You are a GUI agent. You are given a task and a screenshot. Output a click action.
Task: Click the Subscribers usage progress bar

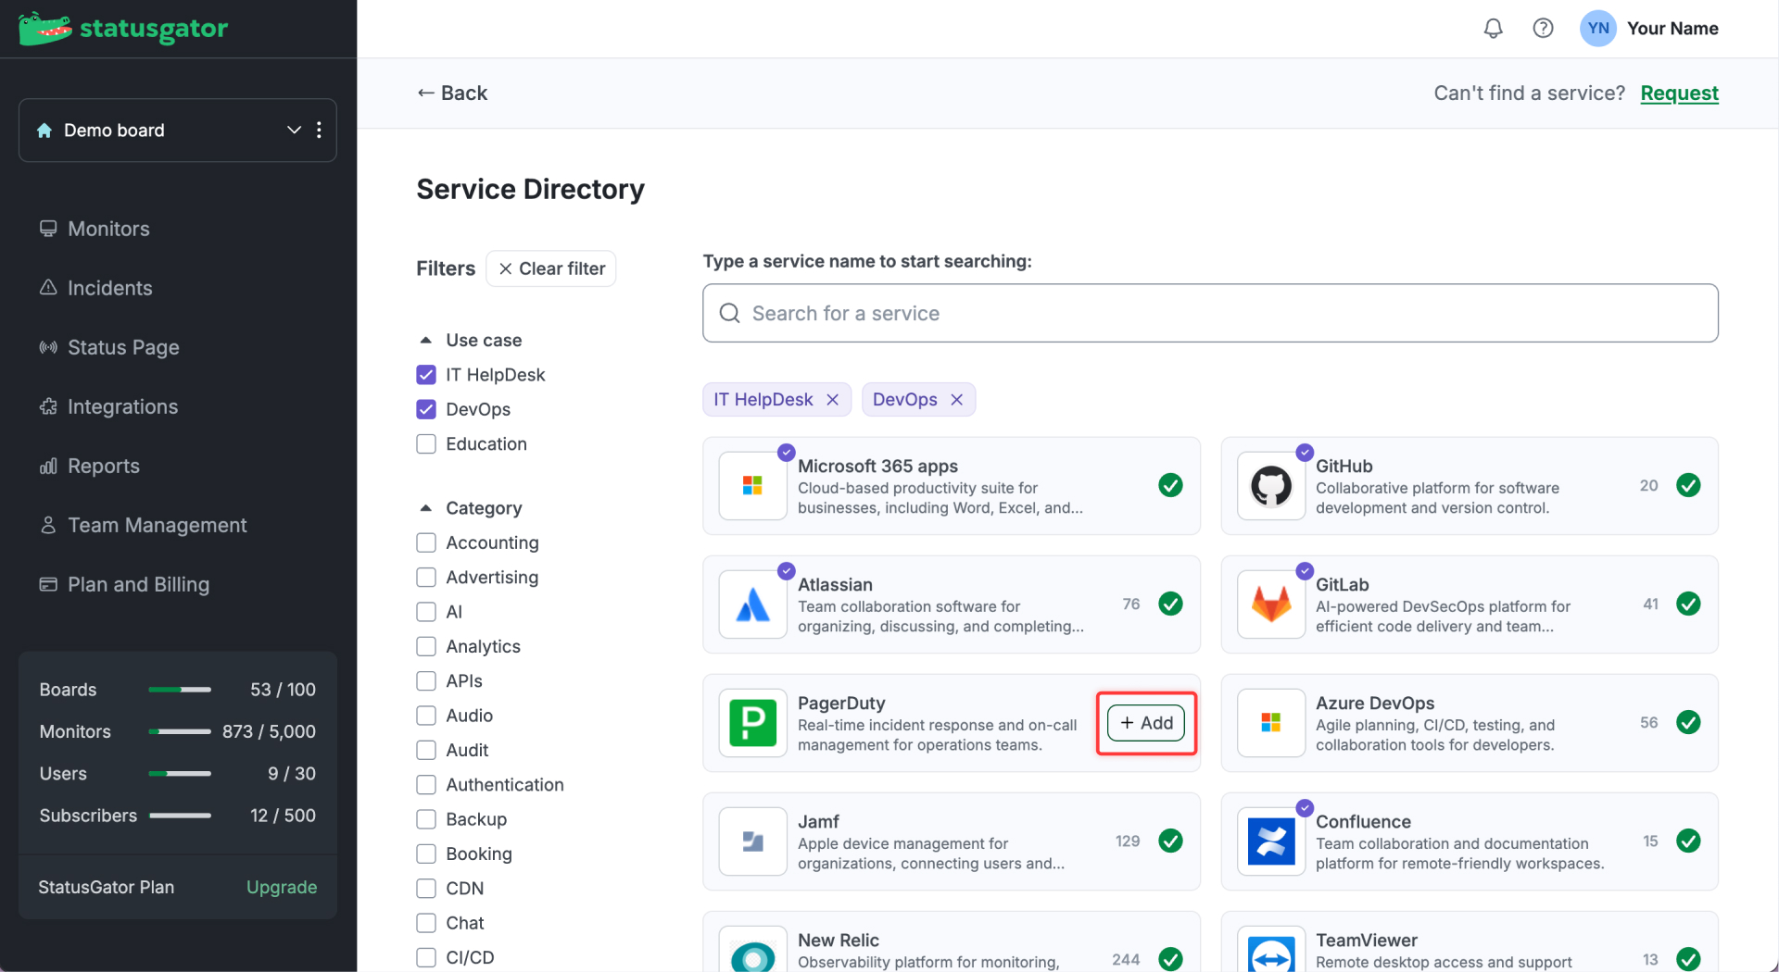[x=180, y=816]
